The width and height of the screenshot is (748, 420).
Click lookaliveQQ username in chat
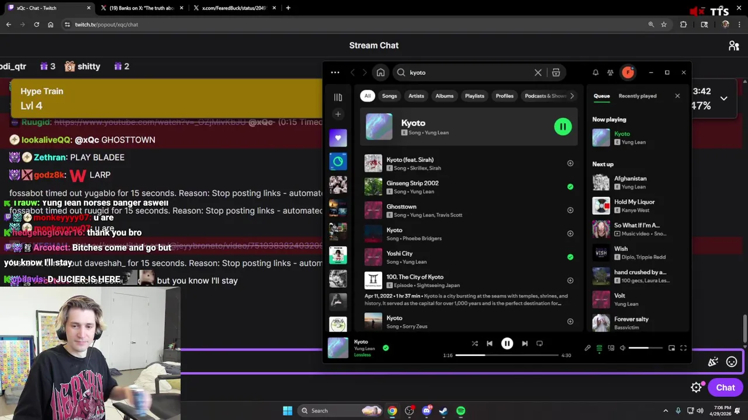pos(46,140)
